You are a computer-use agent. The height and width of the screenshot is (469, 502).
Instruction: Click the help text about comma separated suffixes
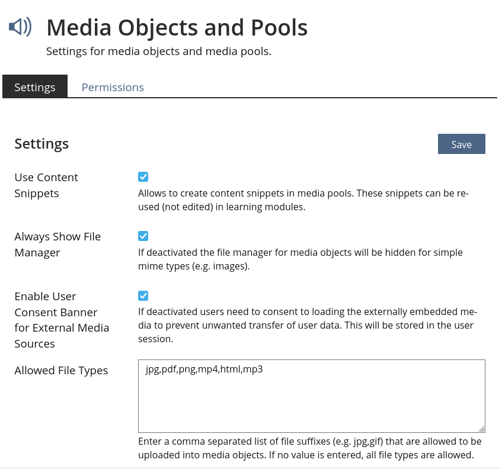309,448
